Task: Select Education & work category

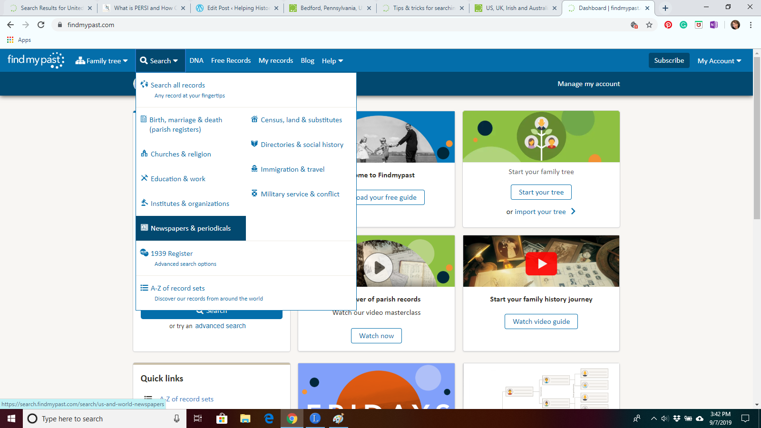Action: 178,178
